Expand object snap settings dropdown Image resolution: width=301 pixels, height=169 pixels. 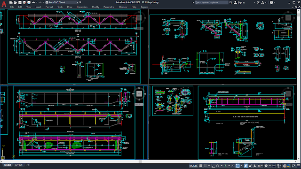coord(241,166)
